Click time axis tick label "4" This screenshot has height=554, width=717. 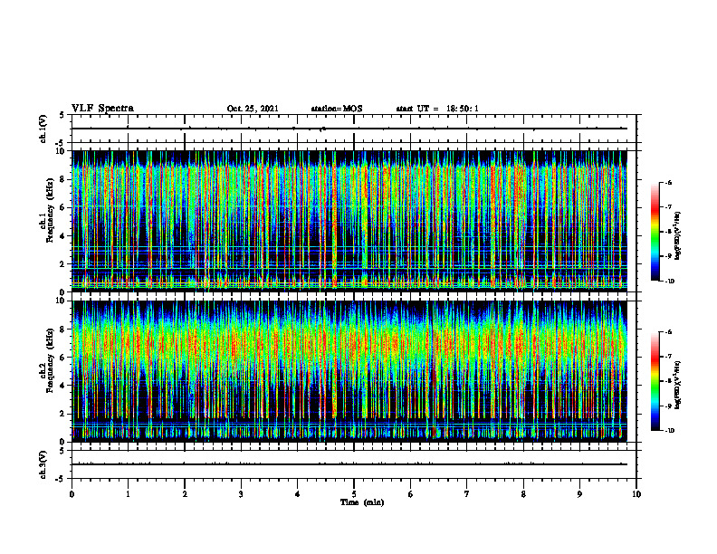[298, 494]
